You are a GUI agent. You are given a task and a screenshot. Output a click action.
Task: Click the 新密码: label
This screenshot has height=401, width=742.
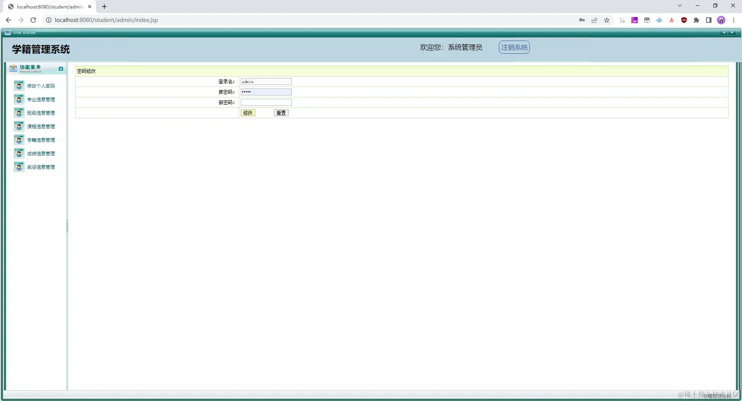[226, 102]
